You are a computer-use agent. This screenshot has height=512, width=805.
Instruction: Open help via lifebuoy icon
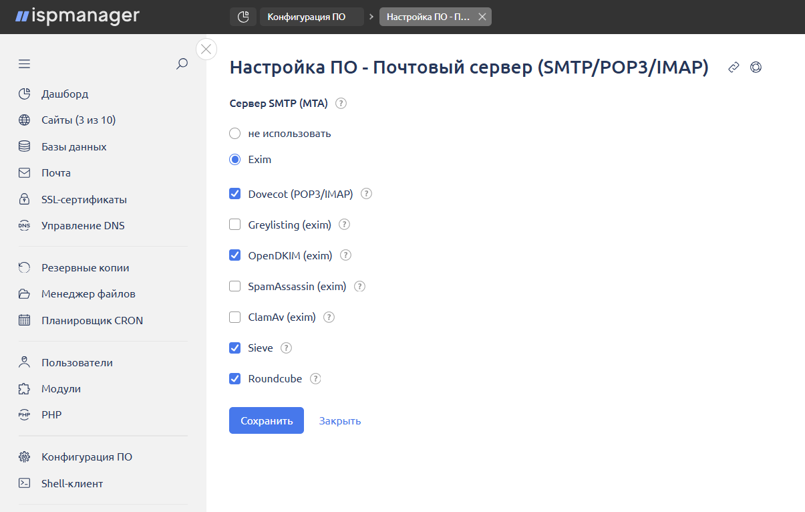coord(756,68)
